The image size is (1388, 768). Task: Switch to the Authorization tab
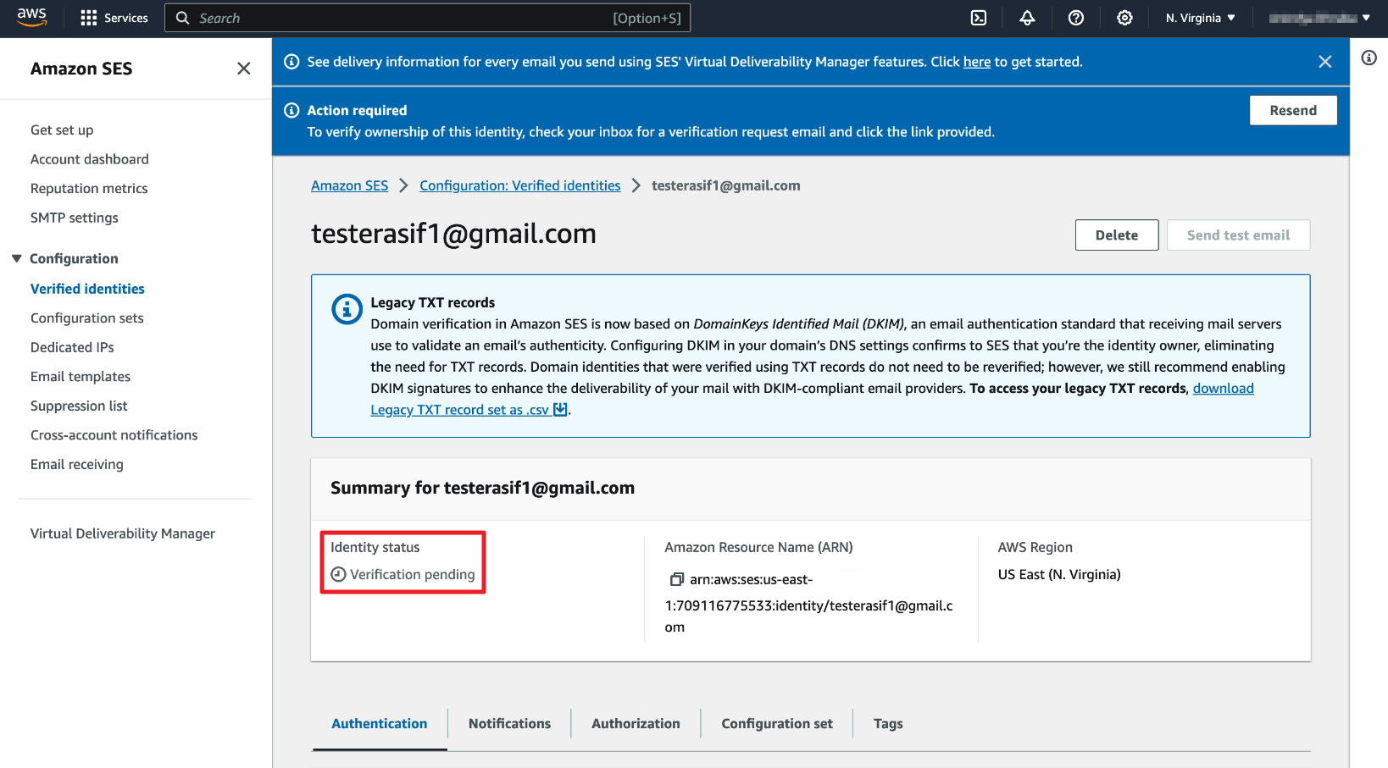tap(636, 723)
